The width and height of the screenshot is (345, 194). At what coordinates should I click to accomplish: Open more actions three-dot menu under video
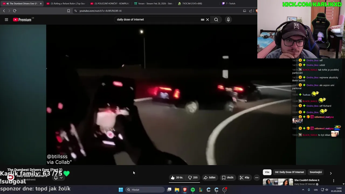(257, 178)
